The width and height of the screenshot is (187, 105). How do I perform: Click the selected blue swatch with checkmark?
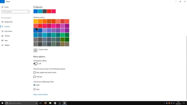[x=36, y=30]
